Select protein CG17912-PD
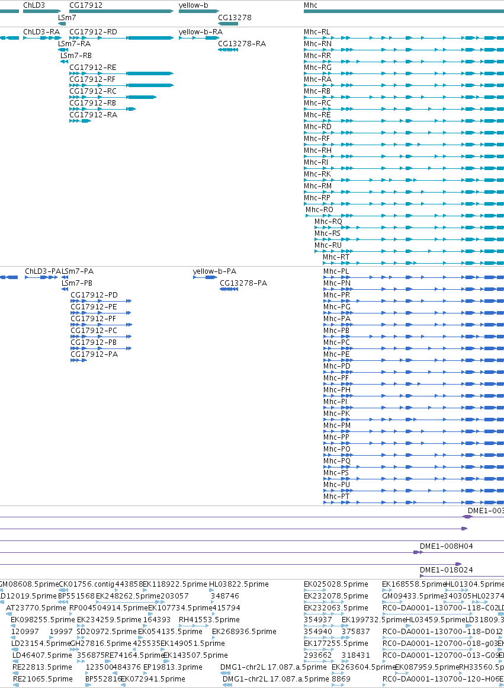Screen dimensions: 504x688 (94, 295)
